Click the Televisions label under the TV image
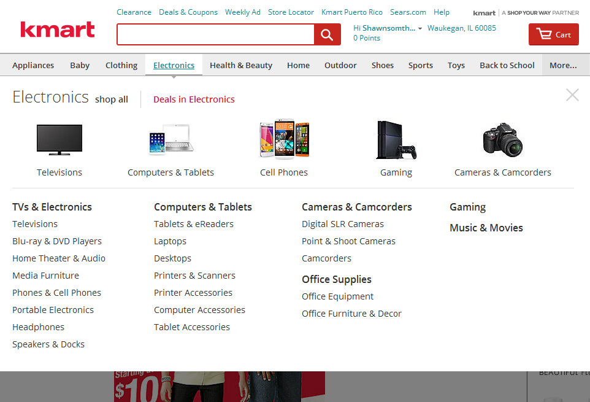The height and width of the screenshot is (402, 590). [x=59, y=172]
